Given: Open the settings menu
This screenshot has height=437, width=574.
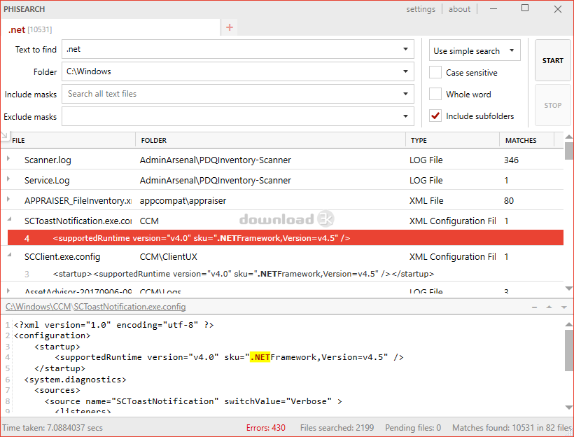Looking at the screenshot, I should point(421,9).
